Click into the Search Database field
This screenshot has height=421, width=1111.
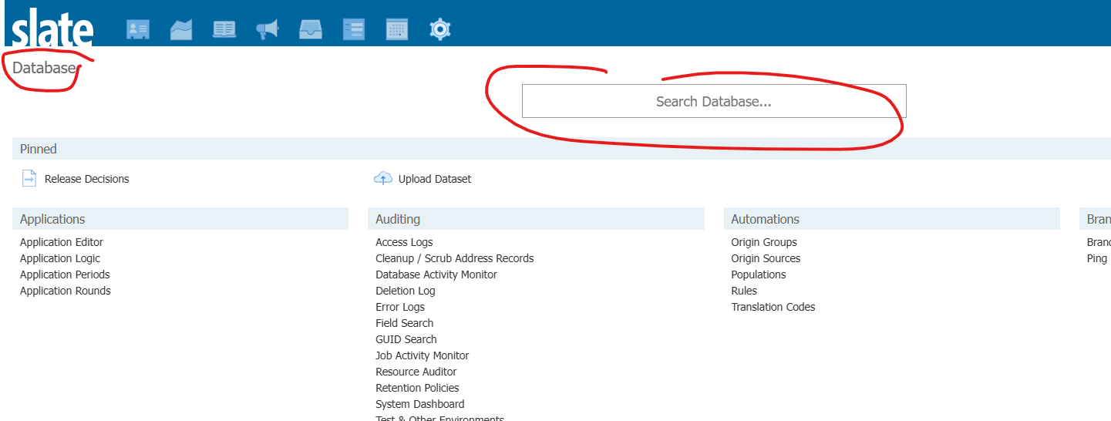click(713, 102)
